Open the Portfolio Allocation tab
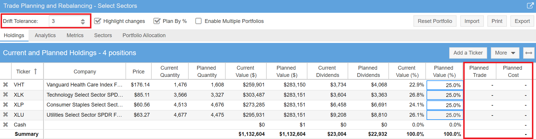This screenshot has width=536, height=139. [x=144, y=35]
